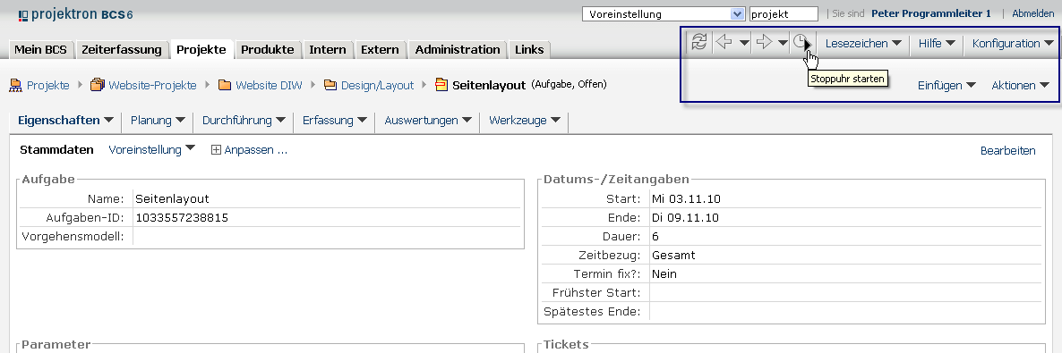Click the start date 'Mi 03.11.10'

click(685, 198)
